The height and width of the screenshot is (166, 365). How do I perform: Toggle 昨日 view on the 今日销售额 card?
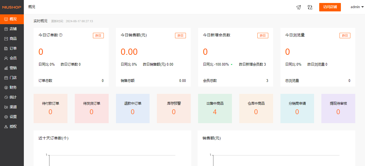click(x=180, y=35)
